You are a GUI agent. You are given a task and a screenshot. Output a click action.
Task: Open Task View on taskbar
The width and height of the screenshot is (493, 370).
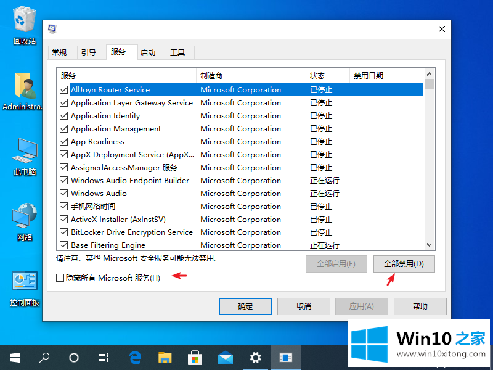[104, 358]
